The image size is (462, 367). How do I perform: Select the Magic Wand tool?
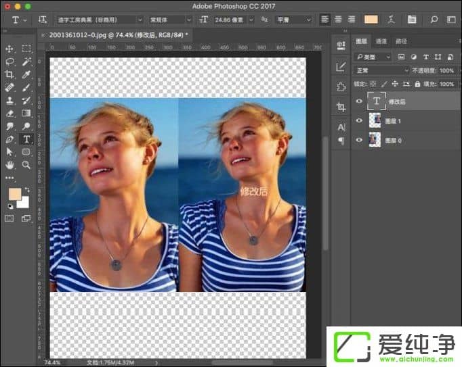[26, 62]
